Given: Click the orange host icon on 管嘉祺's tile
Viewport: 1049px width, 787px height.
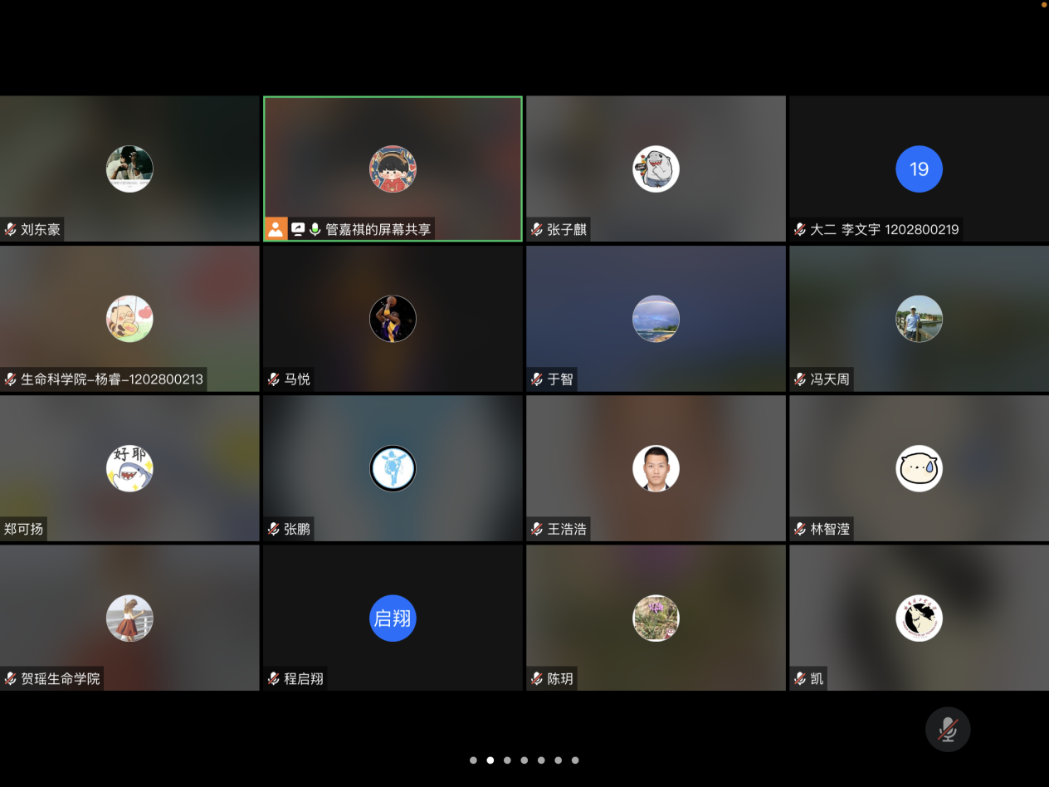Looking at the screenshot, I should [276, 229].
